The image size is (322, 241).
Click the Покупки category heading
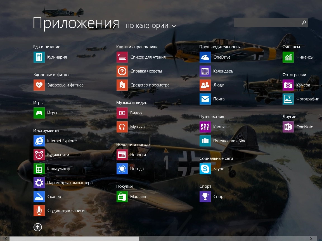pyautogui.click(x=124, y=186)
